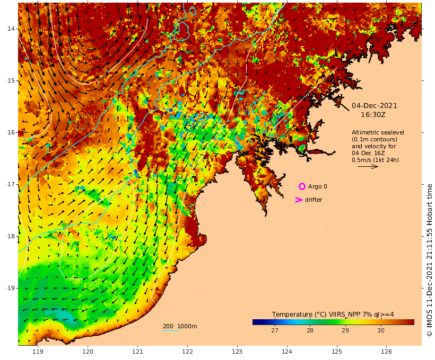Click longitude axis label '119'
This screenshot has height=360, width=435.
coord(38,352)
